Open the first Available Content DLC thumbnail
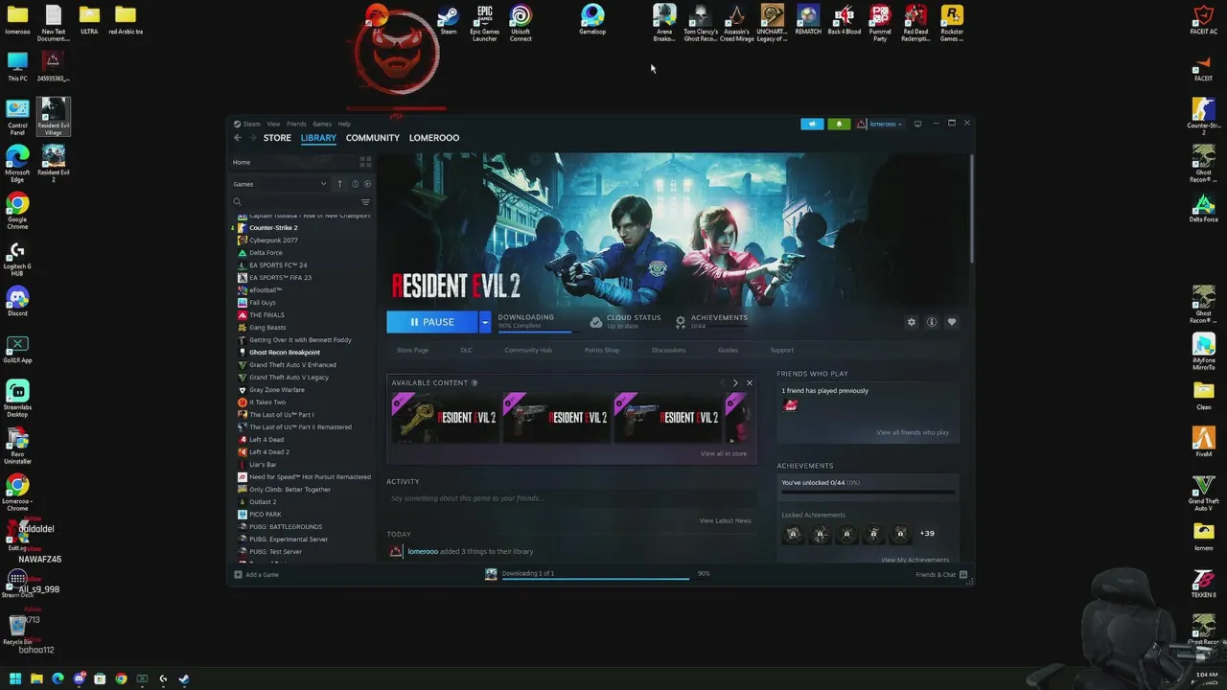Viewport: 1227px width, 690px height. [445, 417]
